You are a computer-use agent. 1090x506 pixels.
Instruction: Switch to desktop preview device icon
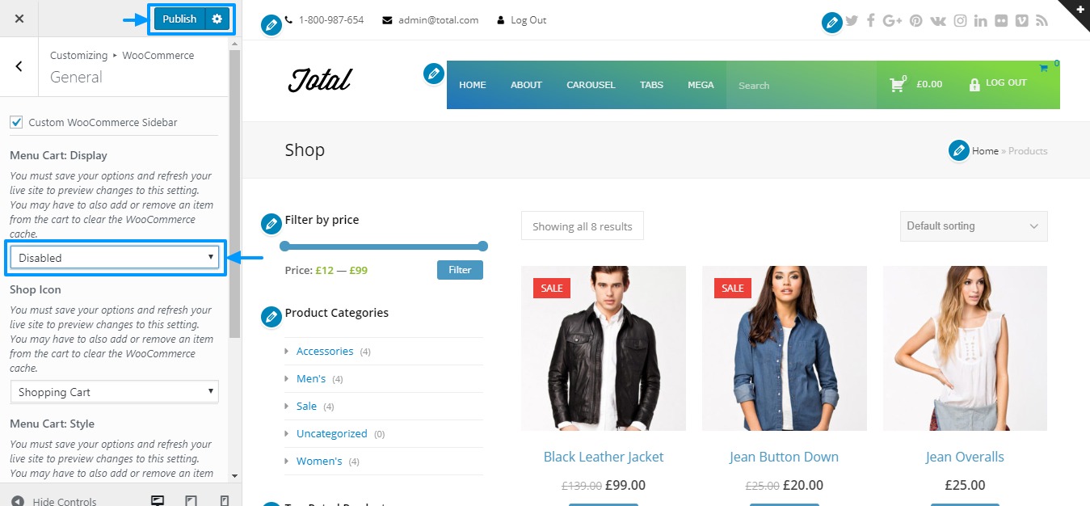(x=158, y=500)
